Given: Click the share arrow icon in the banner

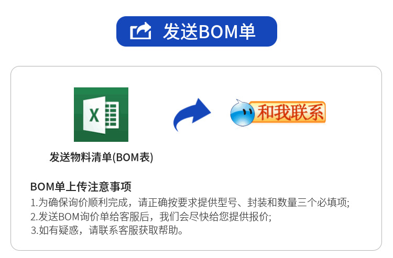Looking at the screenshot, I should pyautogui.click(x=140, y=31).
